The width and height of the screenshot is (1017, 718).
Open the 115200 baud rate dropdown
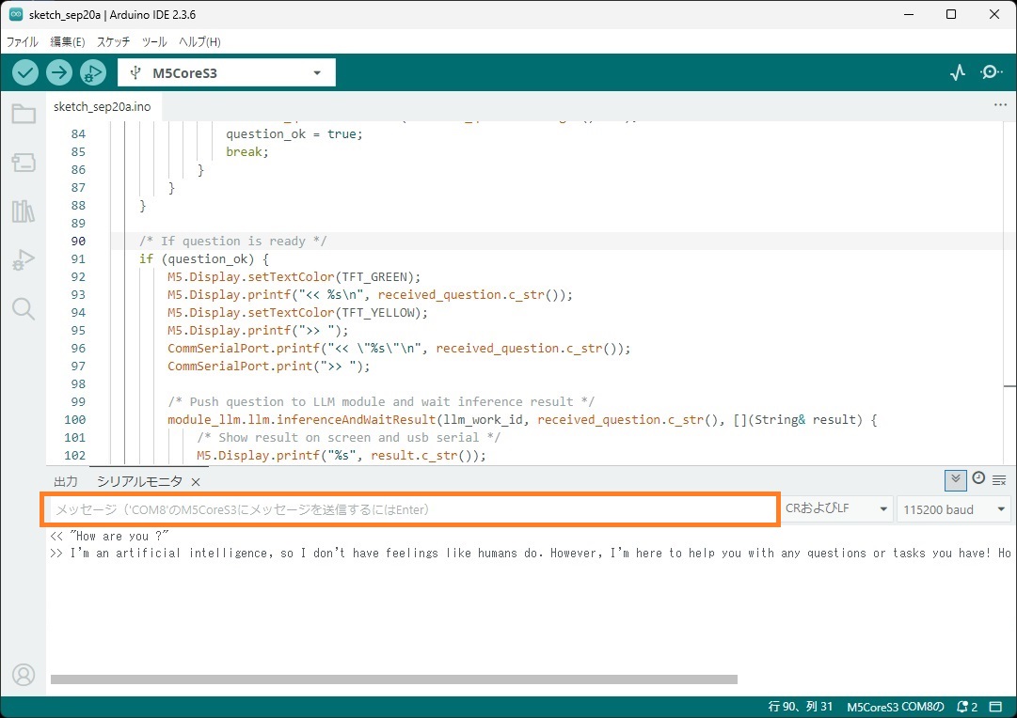tap(954, 509)
